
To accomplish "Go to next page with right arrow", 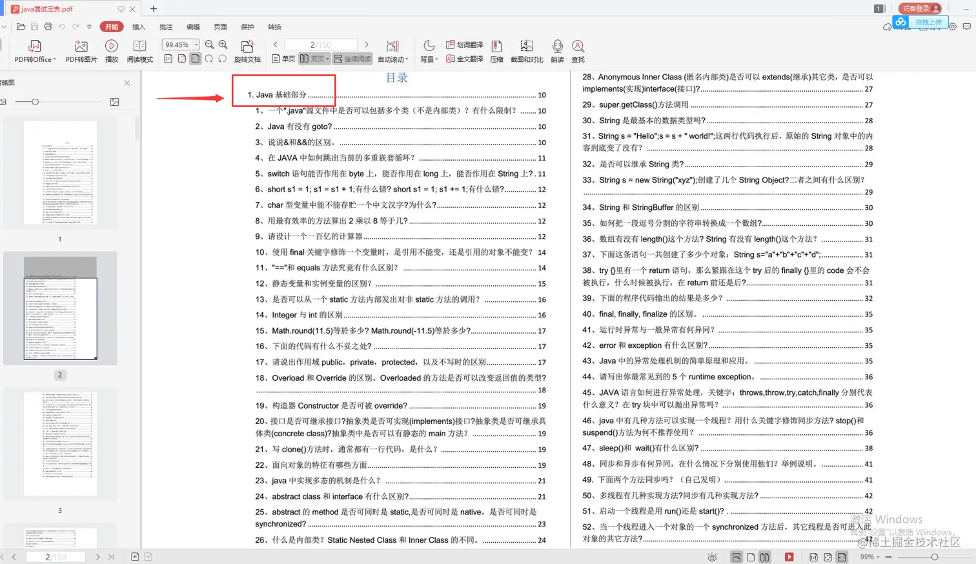I will (x=367, y=44).
